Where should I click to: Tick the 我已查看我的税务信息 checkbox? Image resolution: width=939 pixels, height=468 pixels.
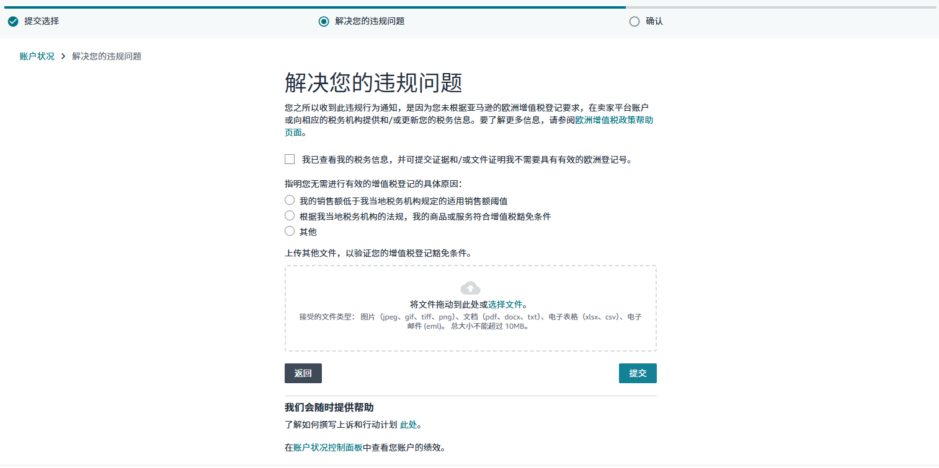pos(290,159)
